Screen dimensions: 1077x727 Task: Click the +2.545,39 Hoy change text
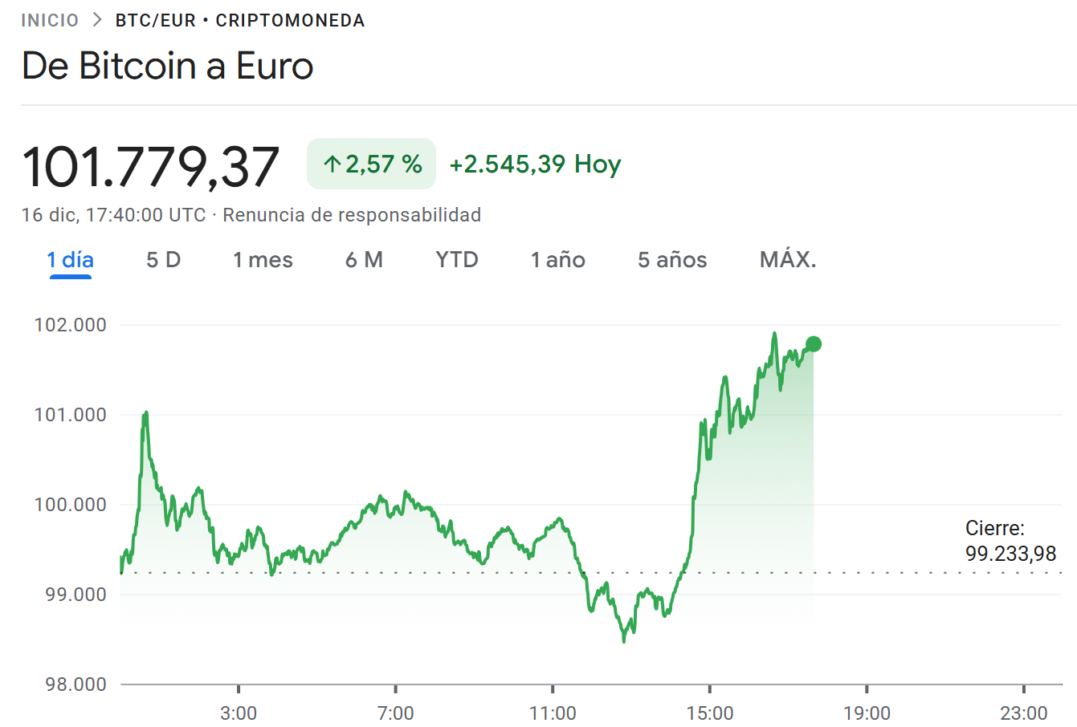pyautogui.click(x=535, y=164)
